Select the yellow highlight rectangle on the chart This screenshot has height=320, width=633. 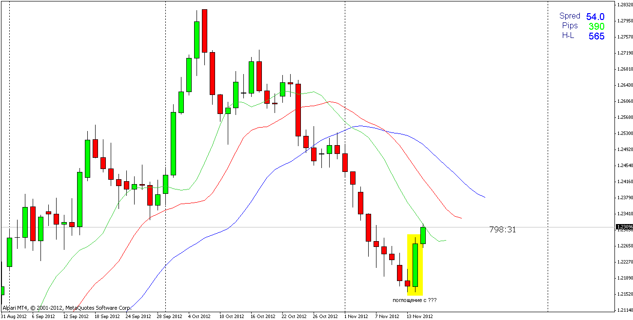click(x=415, y=264)
